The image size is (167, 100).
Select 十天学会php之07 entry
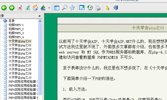click(x=20, y=65)
